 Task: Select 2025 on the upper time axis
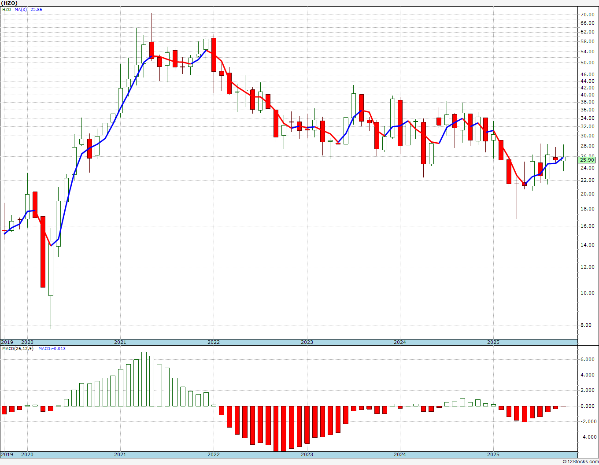click(493, 342)
